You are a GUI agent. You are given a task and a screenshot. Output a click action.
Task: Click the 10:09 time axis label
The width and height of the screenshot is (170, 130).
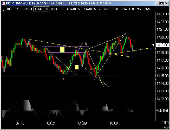(114, 123)
